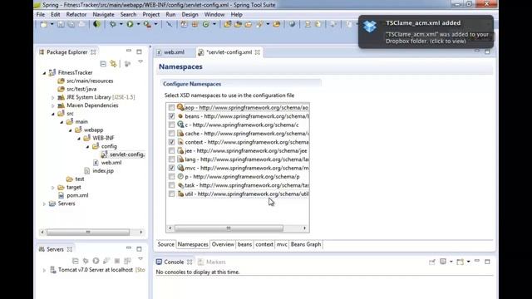
Task: Open the Package Explorer view menu dropdown
Action: 140,62
